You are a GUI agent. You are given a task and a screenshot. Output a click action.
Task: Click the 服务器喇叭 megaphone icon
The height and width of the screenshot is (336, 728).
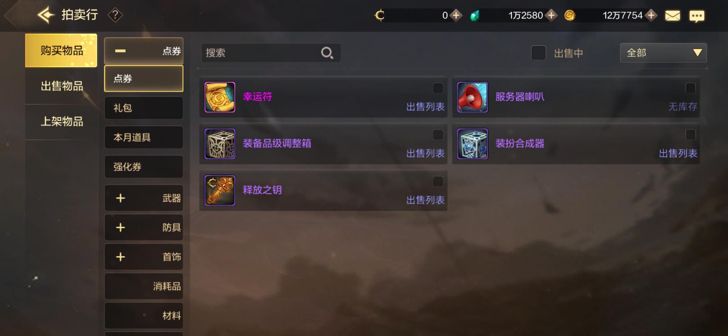[x=472, y=97]
